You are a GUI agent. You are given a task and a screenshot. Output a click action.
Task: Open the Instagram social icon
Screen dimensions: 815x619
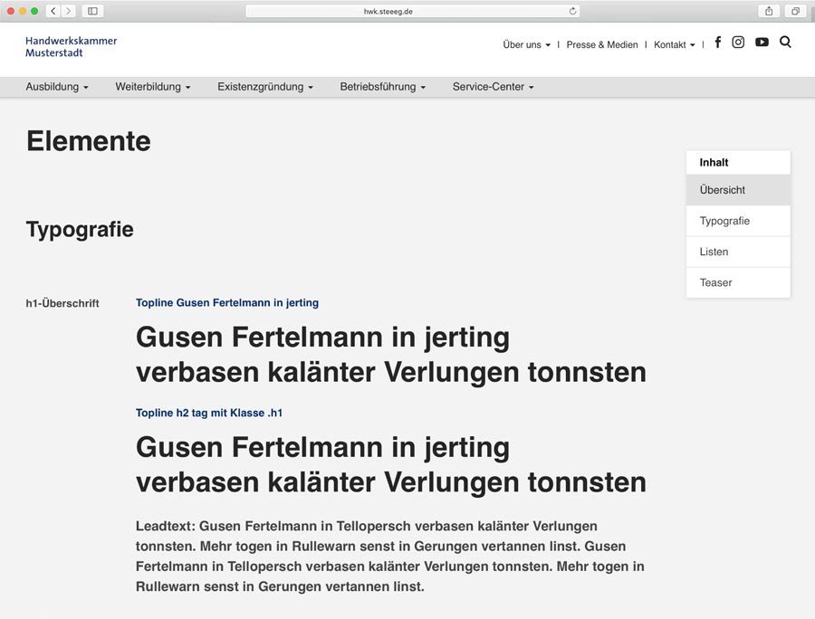(x=738, y=43)
